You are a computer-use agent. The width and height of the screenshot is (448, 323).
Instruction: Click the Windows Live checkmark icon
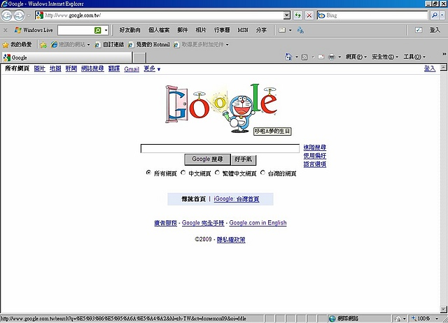(x=419, y=30)
